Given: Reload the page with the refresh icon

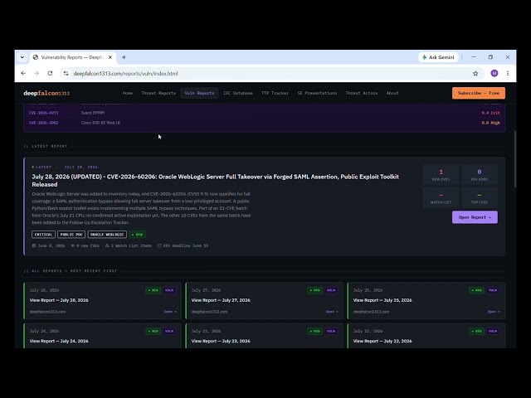Looking at the screenshot, I should (x=50, y=74).
